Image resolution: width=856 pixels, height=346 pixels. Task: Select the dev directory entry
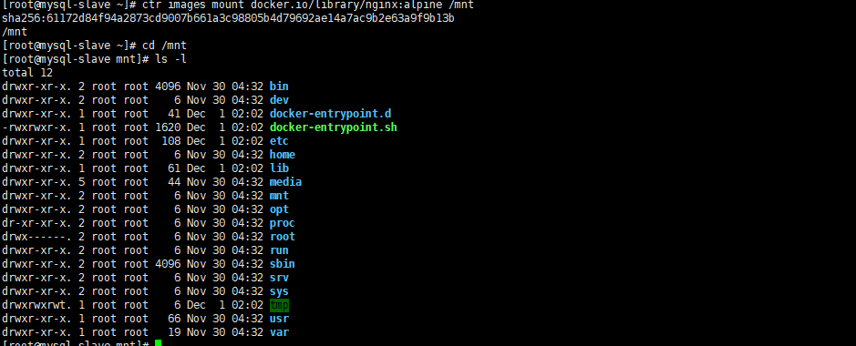tap(279, 100)
